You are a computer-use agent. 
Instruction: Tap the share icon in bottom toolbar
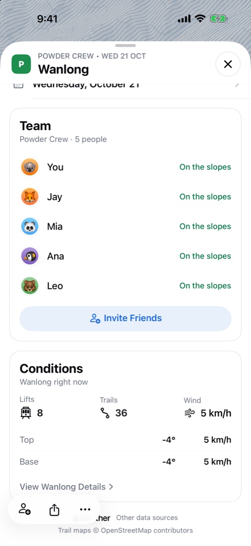point(54,510)
